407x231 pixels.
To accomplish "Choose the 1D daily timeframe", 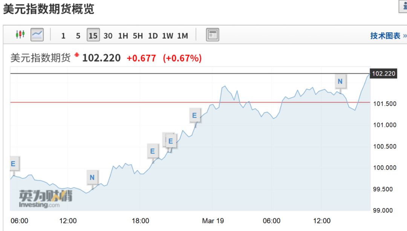I will [x=153, y=36].
